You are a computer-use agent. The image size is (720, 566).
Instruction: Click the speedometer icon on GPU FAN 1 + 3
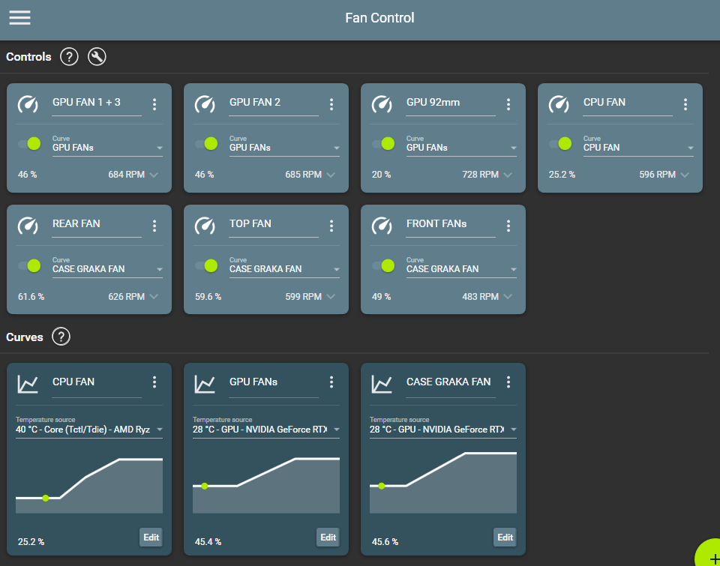(28, 104)
